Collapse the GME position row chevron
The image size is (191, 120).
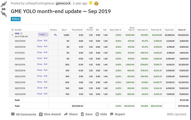[12, 35]
